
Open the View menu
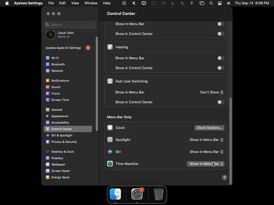(75, 3)
